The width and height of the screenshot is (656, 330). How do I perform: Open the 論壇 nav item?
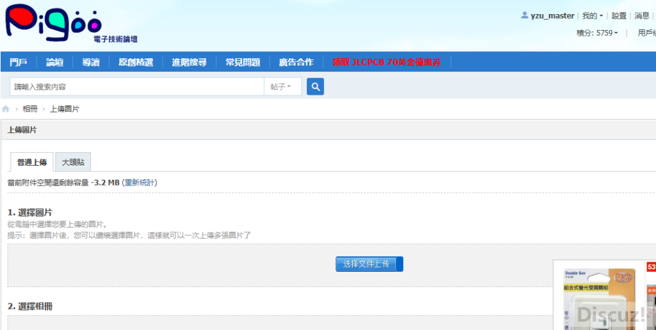pos(55,62)
